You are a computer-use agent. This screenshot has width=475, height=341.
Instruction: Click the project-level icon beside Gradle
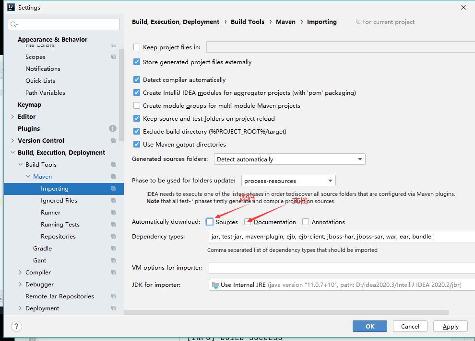click(114, 249)
